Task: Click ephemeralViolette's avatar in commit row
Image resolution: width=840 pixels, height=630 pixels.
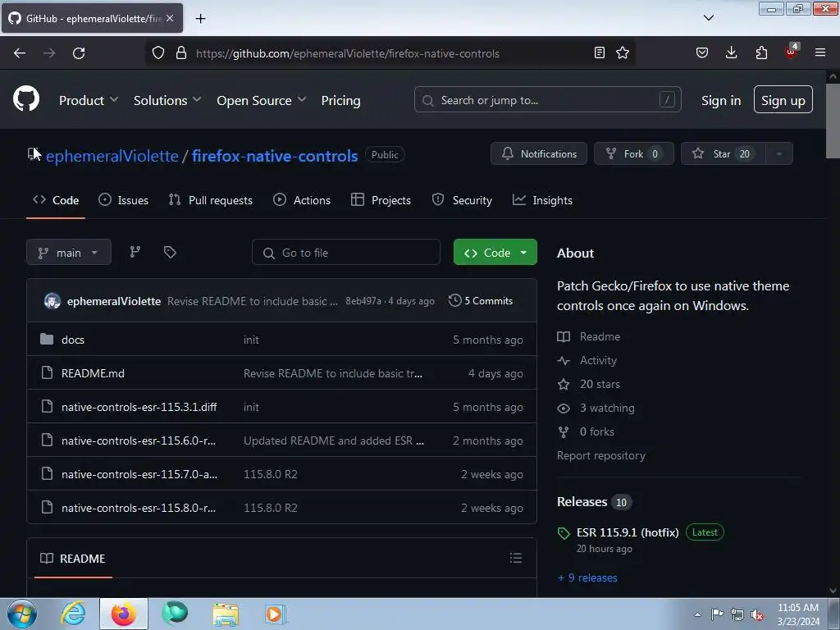Action: (x=52, y=301)
